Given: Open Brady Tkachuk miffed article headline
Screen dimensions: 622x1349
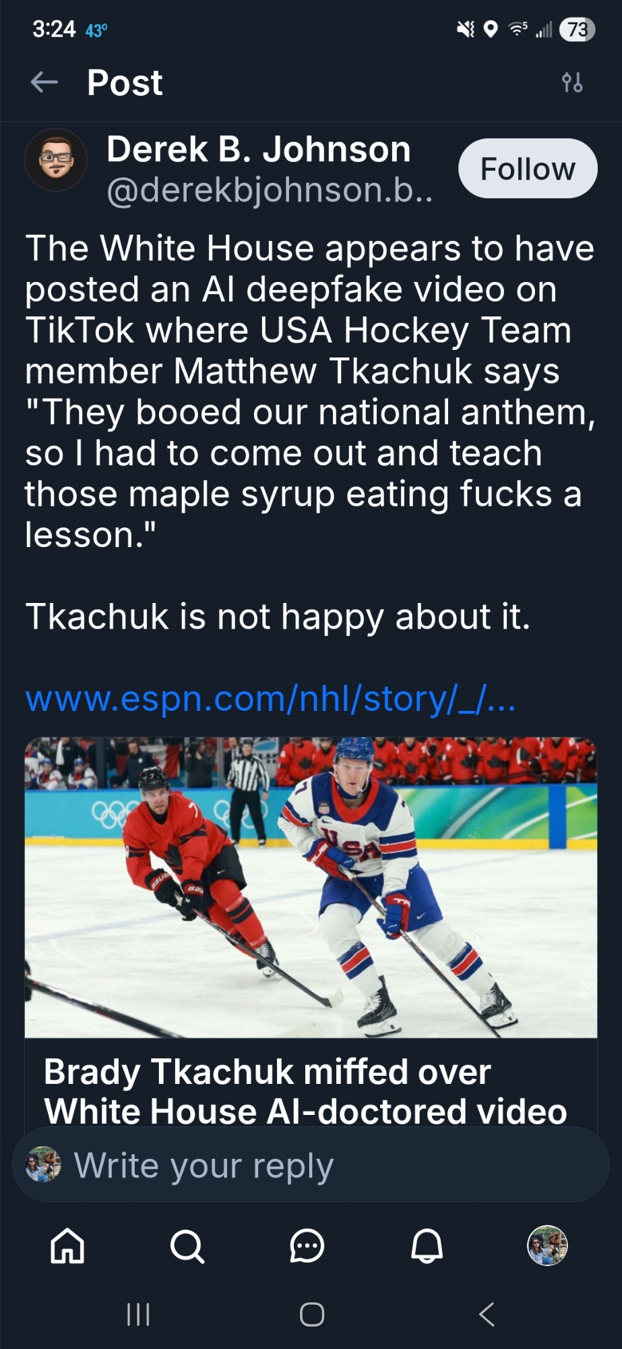Looking at the screenshot, I should click(305, 1091).
